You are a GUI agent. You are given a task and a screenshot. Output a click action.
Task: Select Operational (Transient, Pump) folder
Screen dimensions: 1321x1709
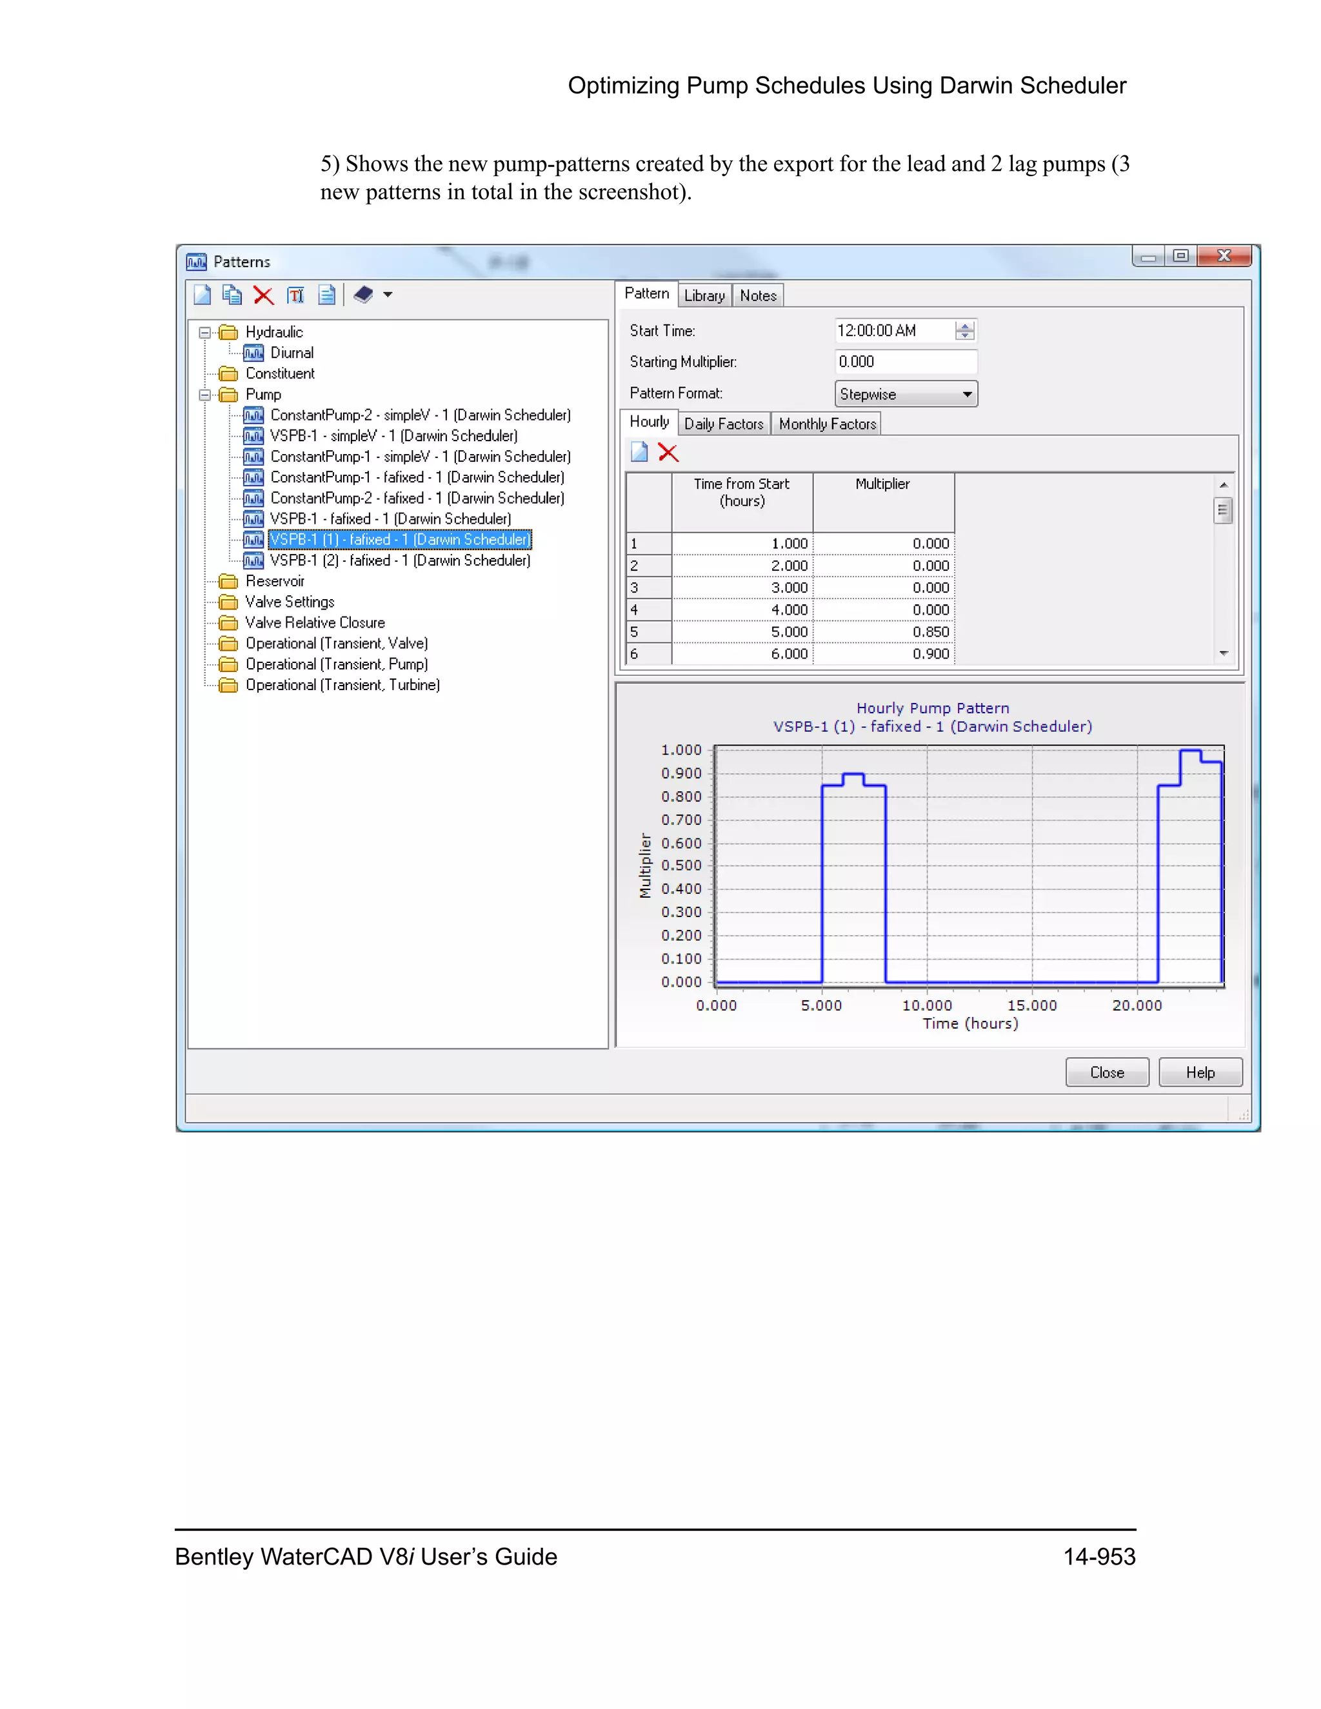[337, 664]
